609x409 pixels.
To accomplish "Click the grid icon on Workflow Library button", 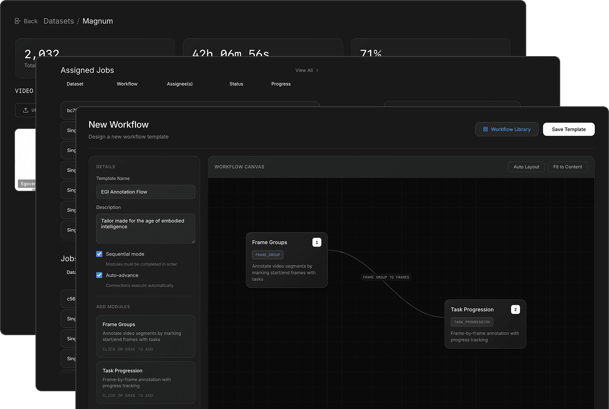I will point(485,129).
